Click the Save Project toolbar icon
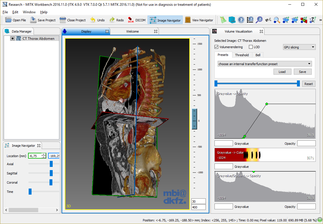The height and width of the screenshot is (224, 323). coord(34,20)
